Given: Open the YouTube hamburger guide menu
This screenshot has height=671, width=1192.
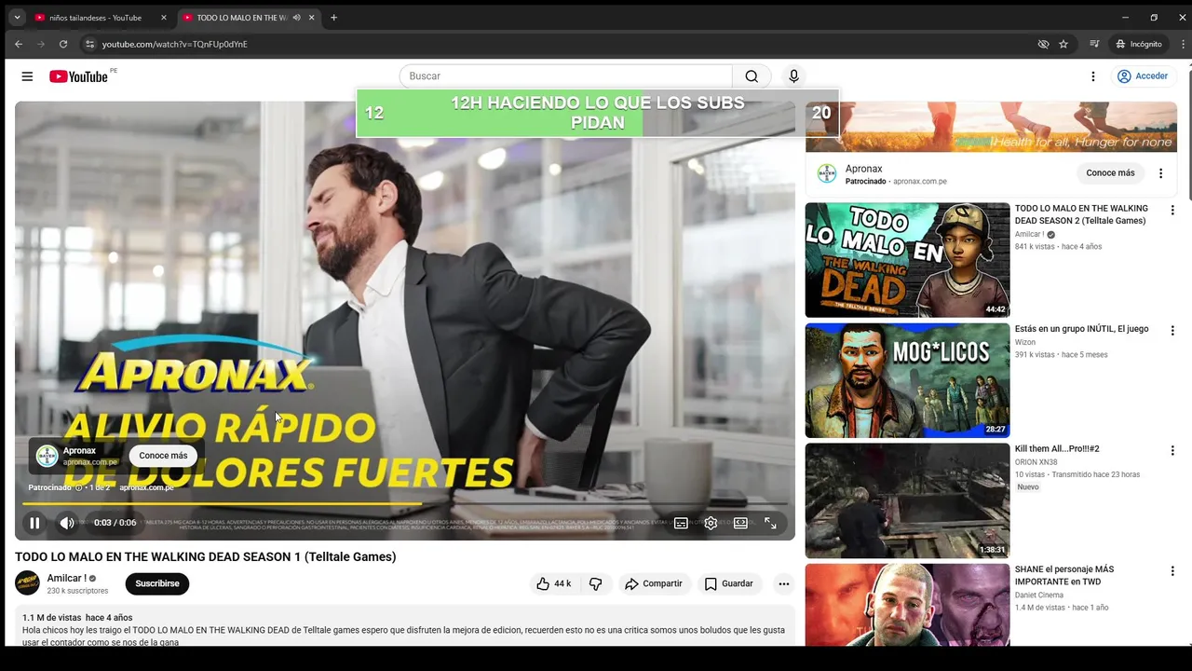Looking at the screenshot, I should (x=27, y=76).
